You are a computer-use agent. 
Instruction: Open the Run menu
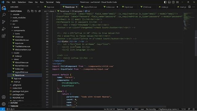click(x=42, y=2)
